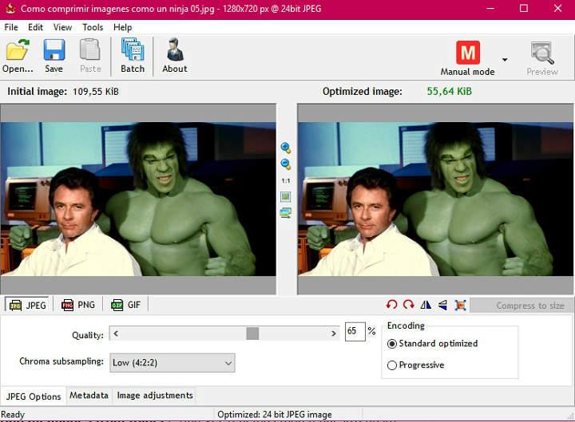The image size is (575, 422).
Task: Open the Edit menu
Action: tap(35, 27)
